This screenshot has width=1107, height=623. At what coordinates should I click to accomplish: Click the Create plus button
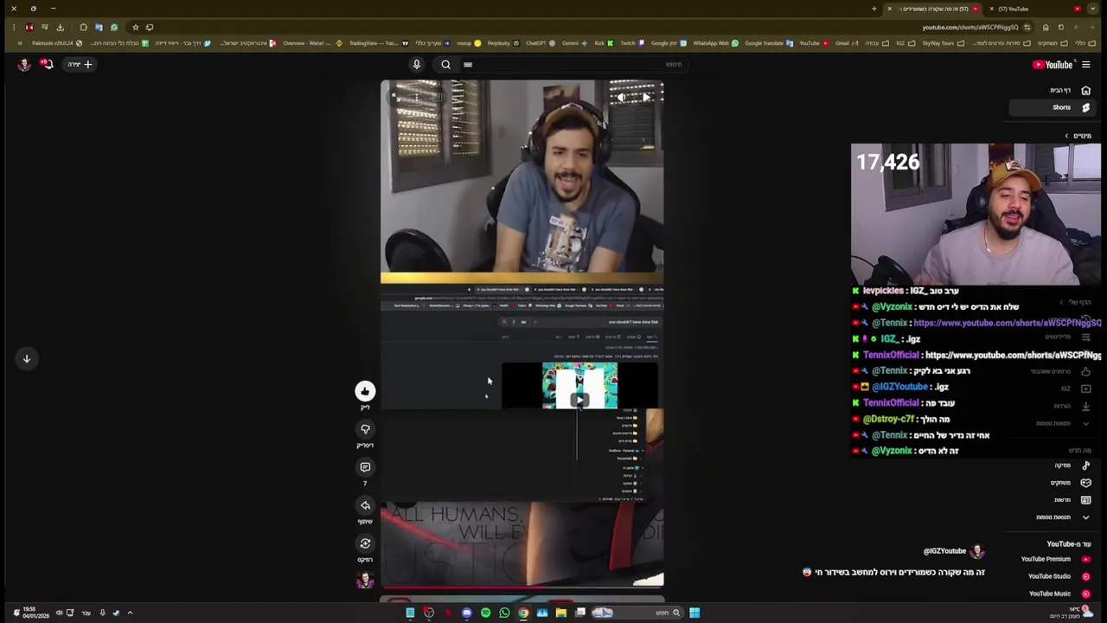[x=80, y=64]
